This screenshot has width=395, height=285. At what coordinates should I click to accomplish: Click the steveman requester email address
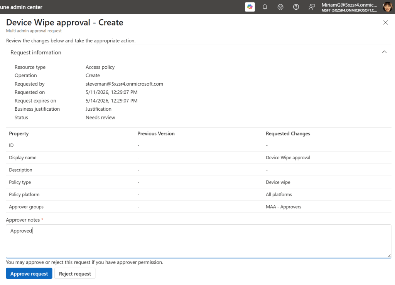coord(124,84)
